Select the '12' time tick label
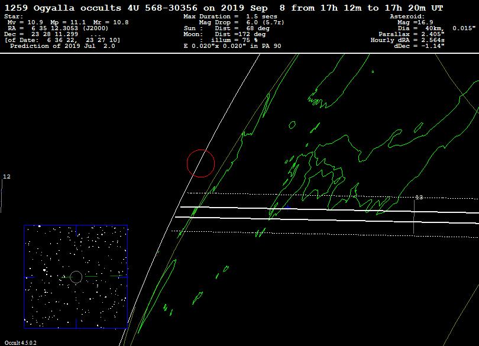The height and width of the screenshot is (346, 479). (7, 177)
